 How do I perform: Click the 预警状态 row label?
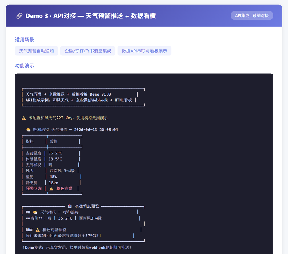[x=33, y=189]
